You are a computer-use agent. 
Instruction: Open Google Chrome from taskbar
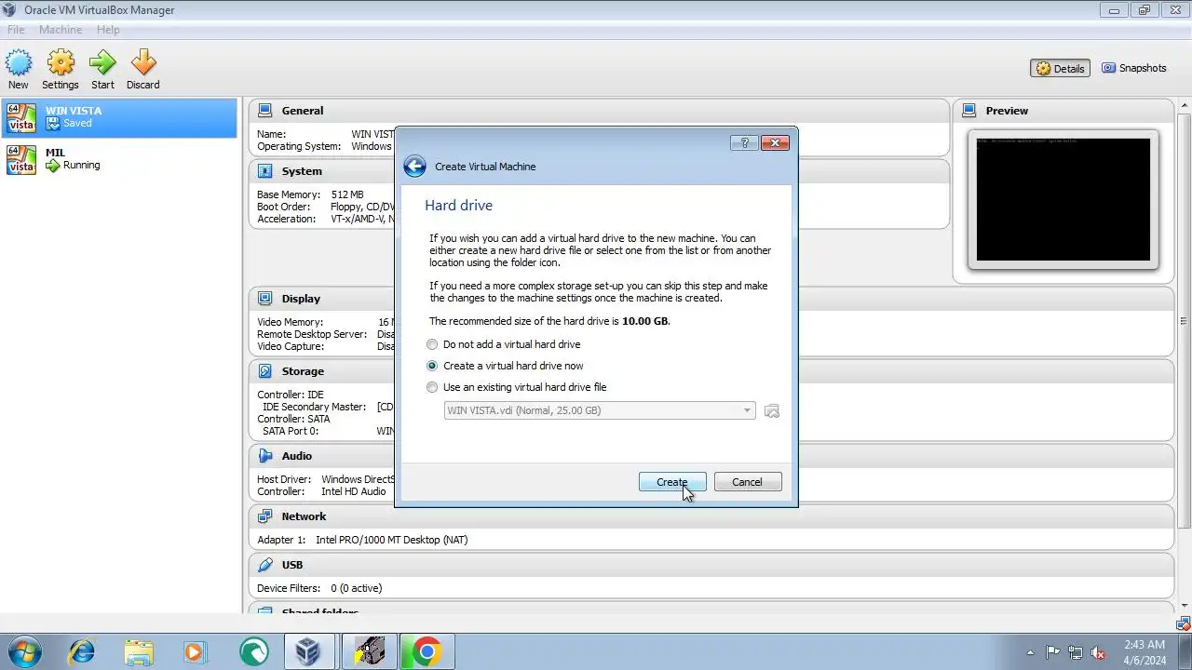[427, 651]
